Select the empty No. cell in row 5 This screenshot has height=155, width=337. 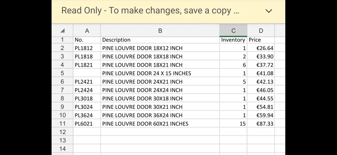pos(87,73)
